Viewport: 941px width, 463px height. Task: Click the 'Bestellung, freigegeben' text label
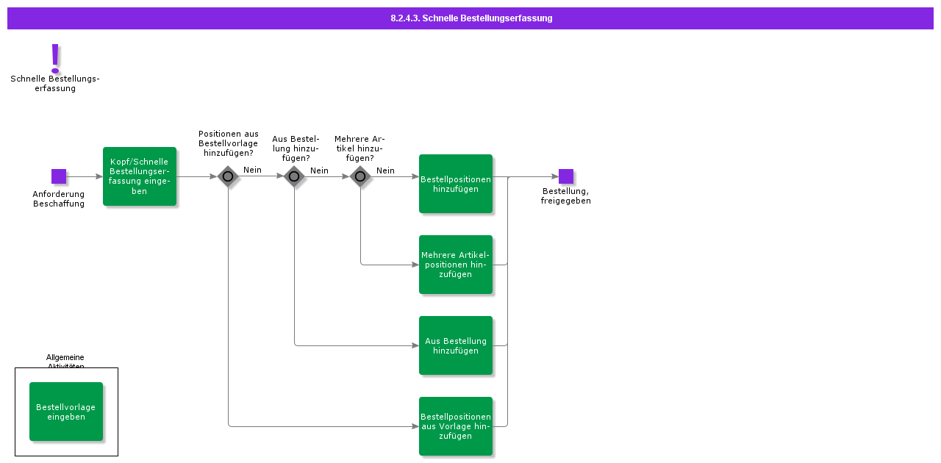[x=565, y=196]
